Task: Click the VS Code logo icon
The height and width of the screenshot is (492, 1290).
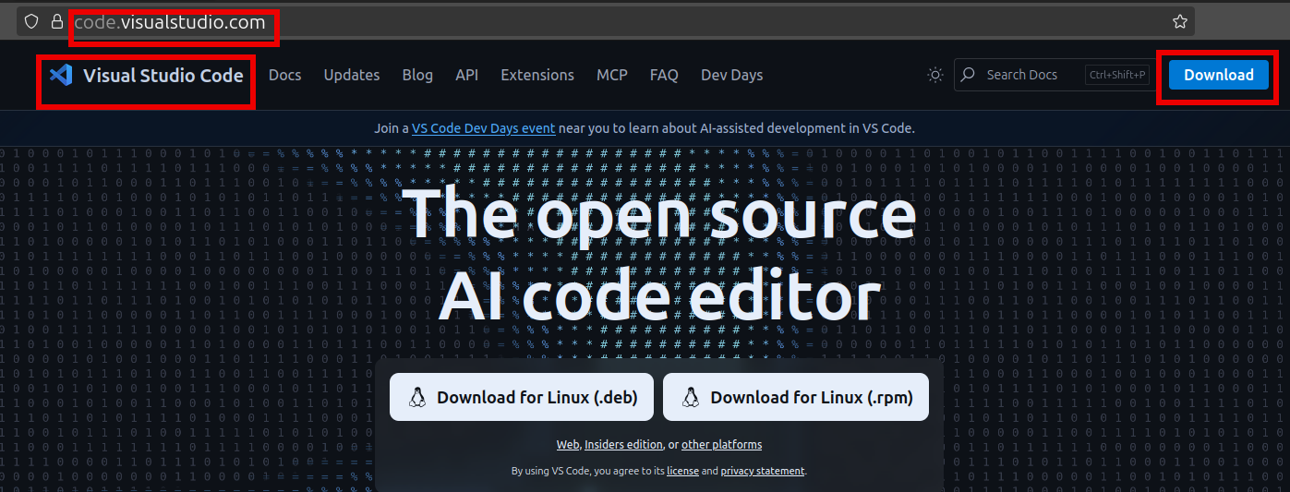Action: click(x=61, y=75)
